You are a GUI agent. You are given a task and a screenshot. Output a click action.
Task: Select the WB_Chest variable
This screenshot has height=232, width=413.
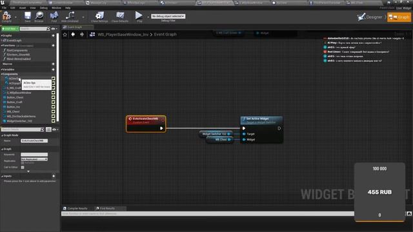pyautogui.click(x=13, y=111)
